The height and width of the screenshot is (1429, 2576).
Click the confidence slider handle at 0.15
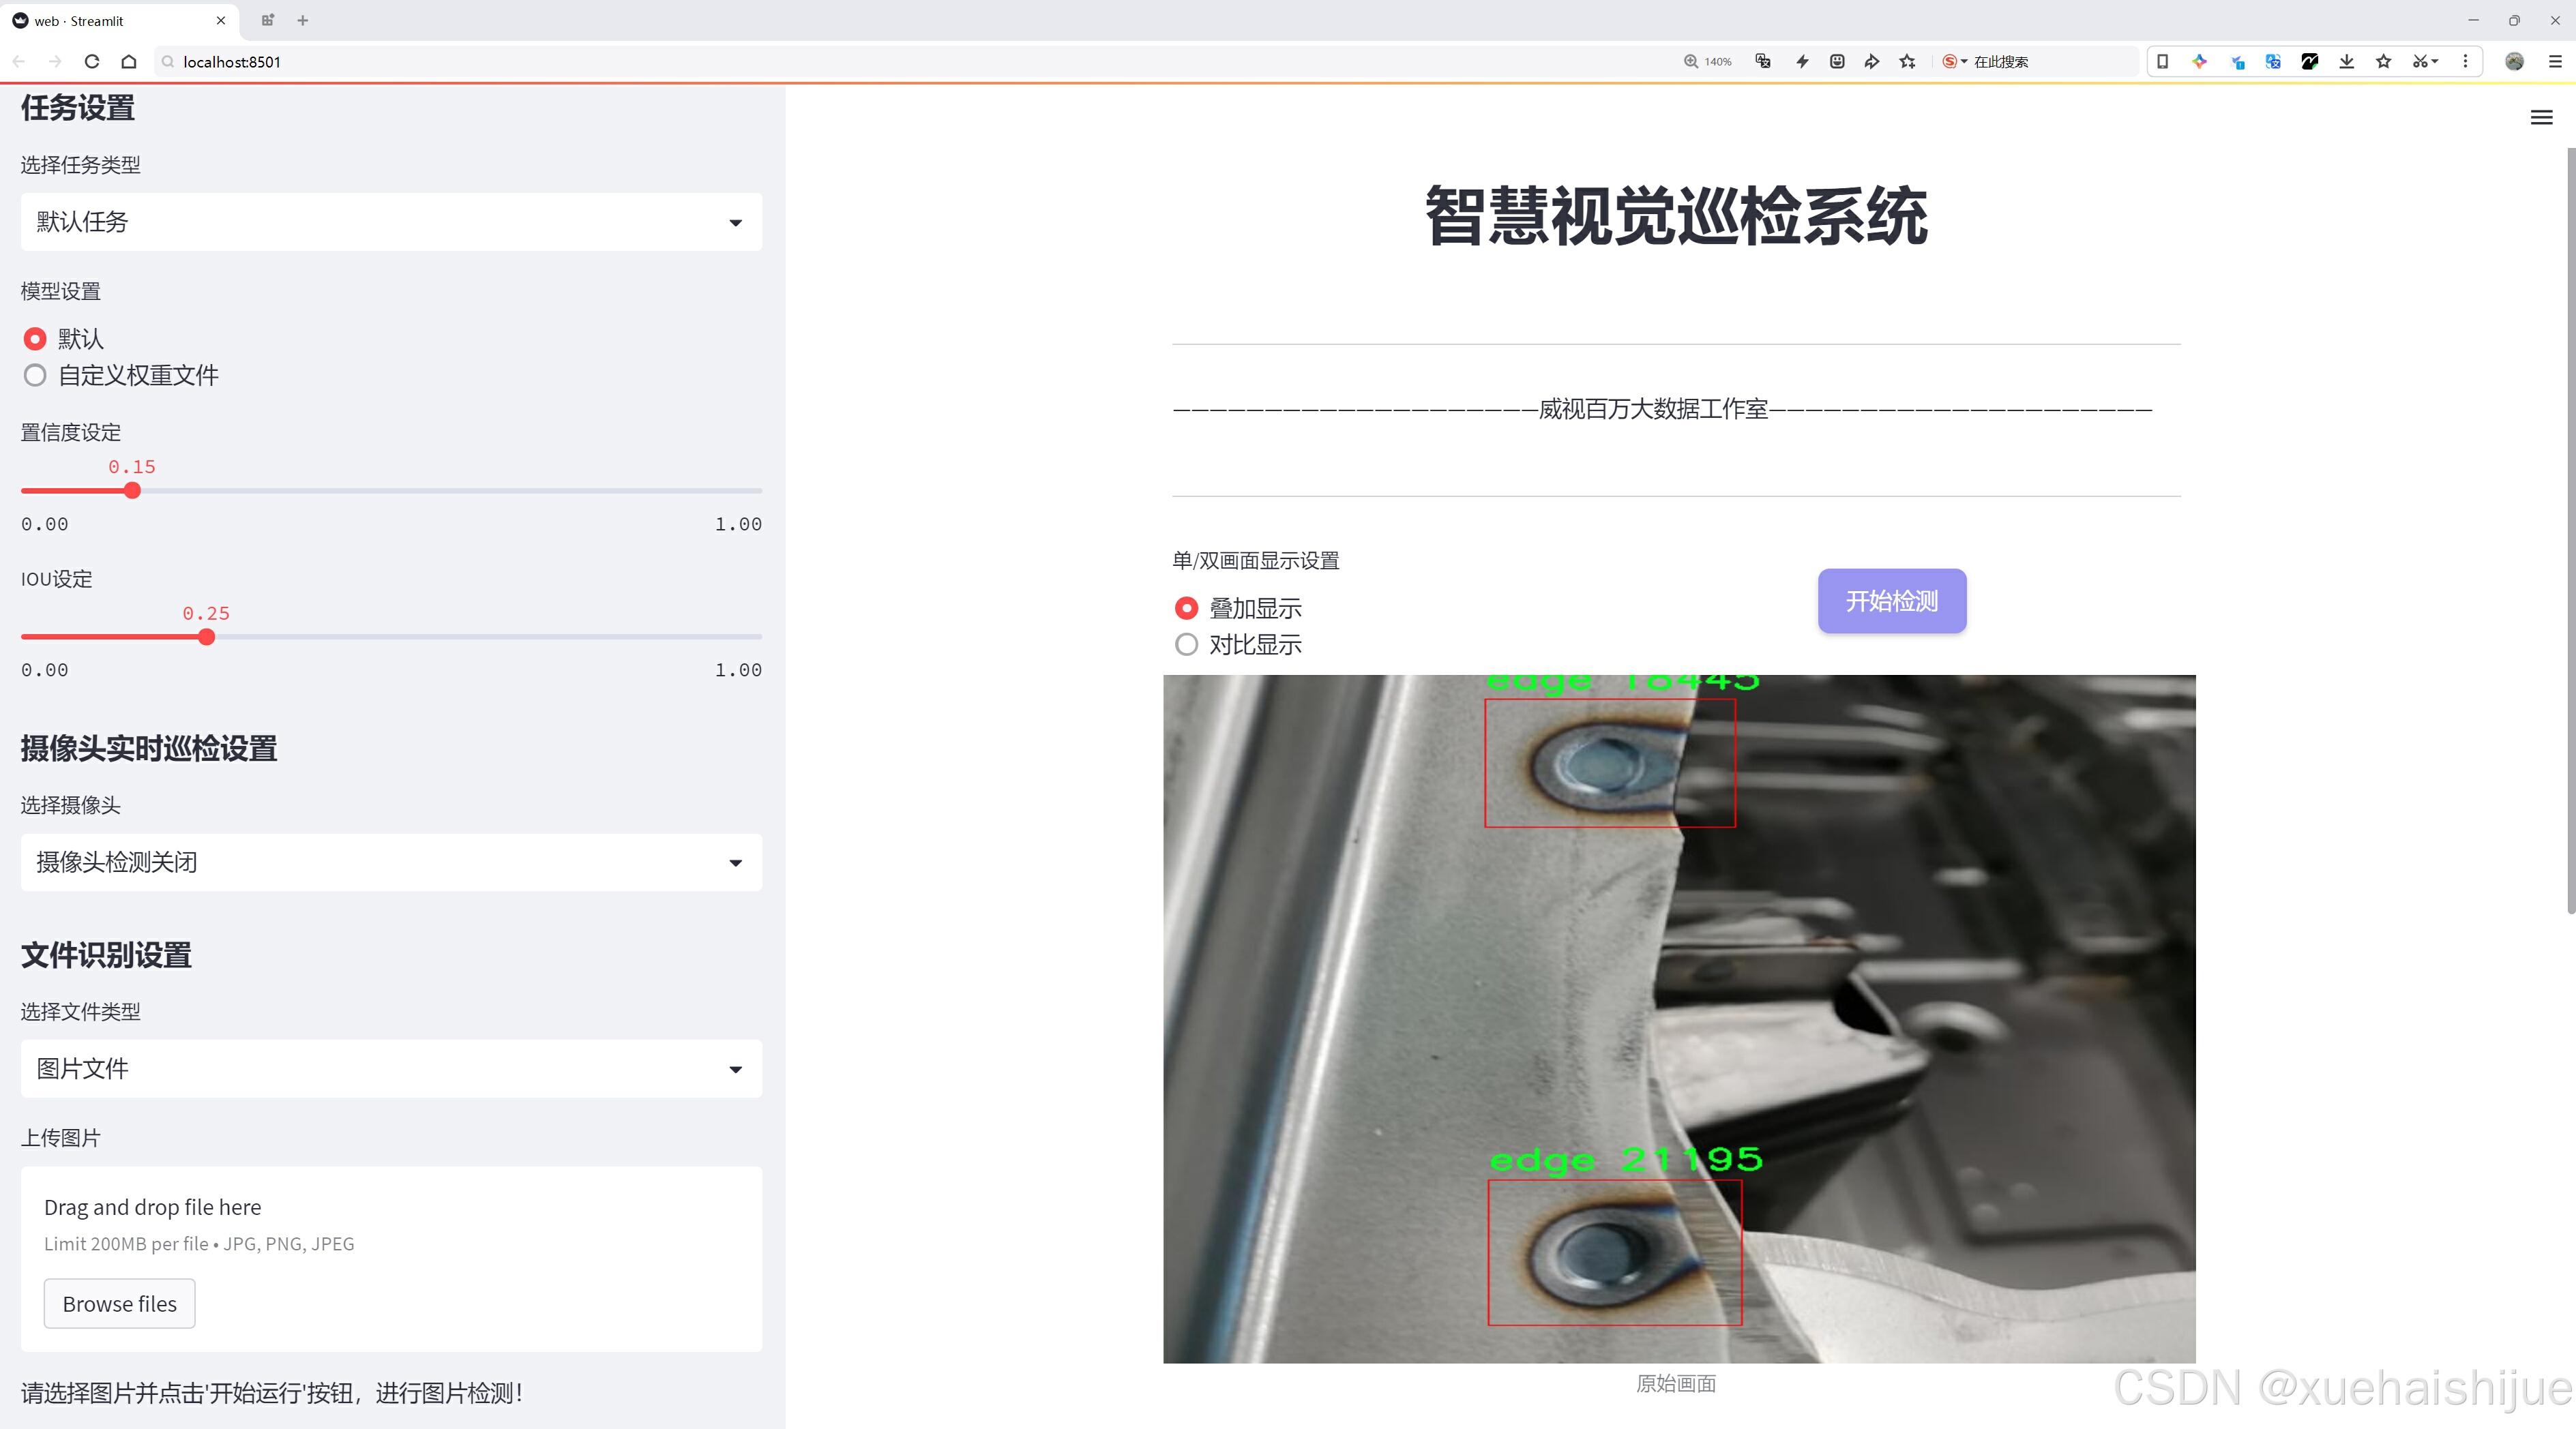tap(132, 491)
